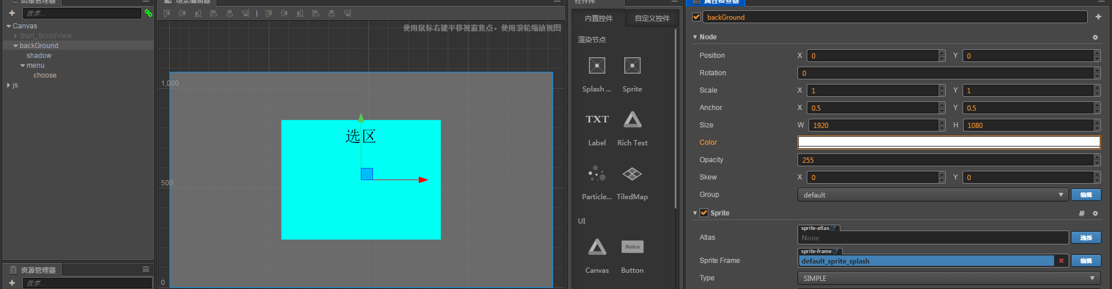Click the first Align Bottom icon in scene toolbar
This screenshot has height=289, width=1112.
(x=198, y=13)
